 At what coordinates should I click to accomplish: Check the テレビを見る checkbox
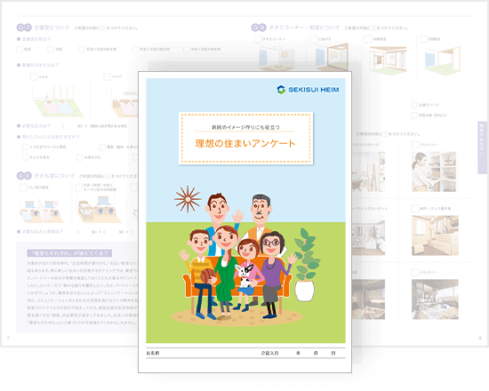click(25, 157)
